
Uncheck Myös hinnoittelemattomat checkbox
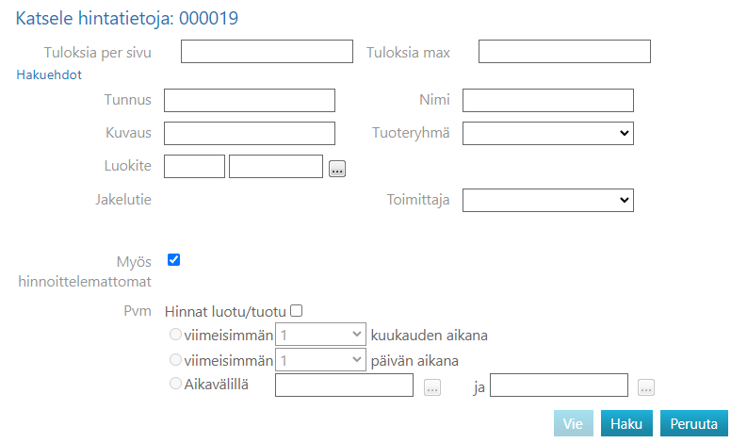click(x=173, y=260)
